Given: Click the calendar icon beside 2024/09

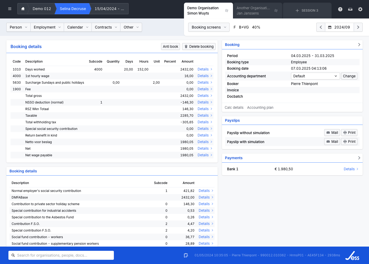Looking at the screenshot, I should pos(330,27).
